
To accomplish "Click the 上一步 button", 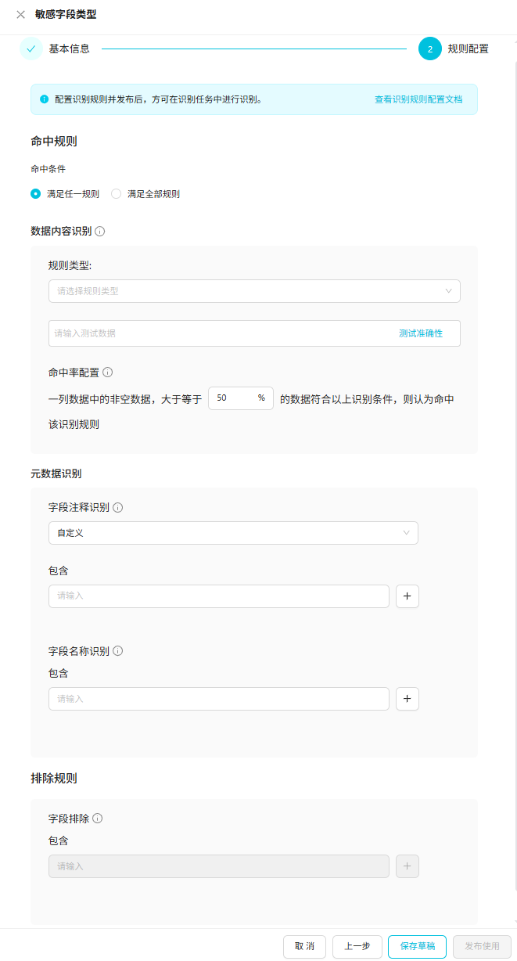I will 357,946.
